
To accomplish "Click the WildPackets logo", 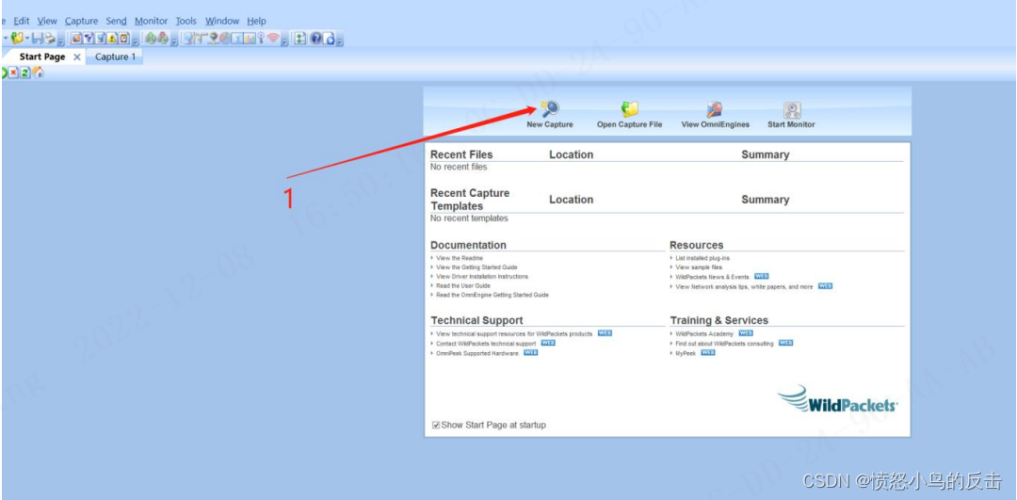I will coord(838,399).
